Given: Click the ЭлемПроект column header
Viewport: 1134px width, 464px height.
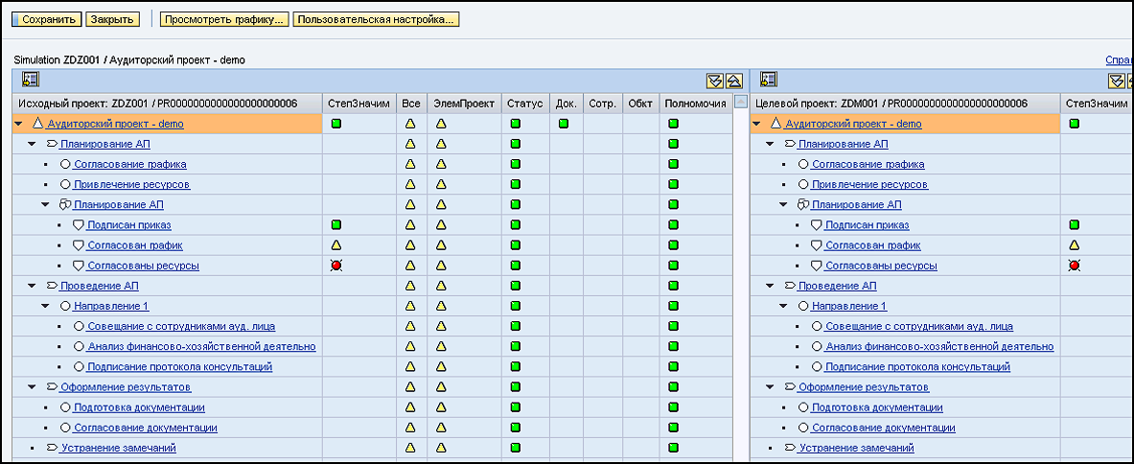Looking at the screenshot, I should coord(464,104).
